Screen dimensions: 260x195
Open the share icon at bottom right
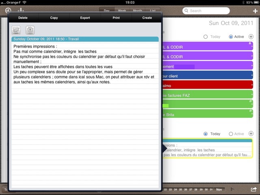(253, 189)
